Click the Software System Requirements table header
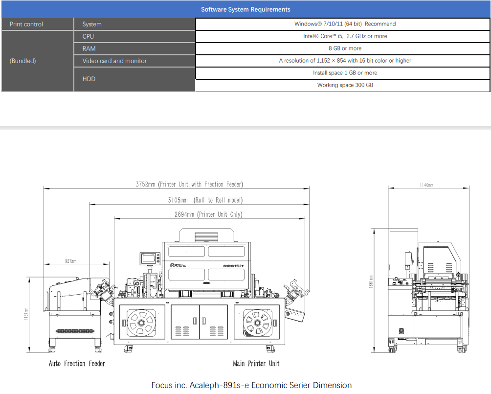 (x=245, y=9)
